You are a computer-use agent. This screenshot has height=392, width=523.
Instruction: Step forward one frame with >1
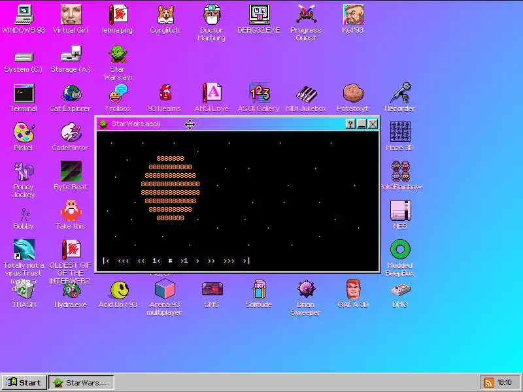184,261
